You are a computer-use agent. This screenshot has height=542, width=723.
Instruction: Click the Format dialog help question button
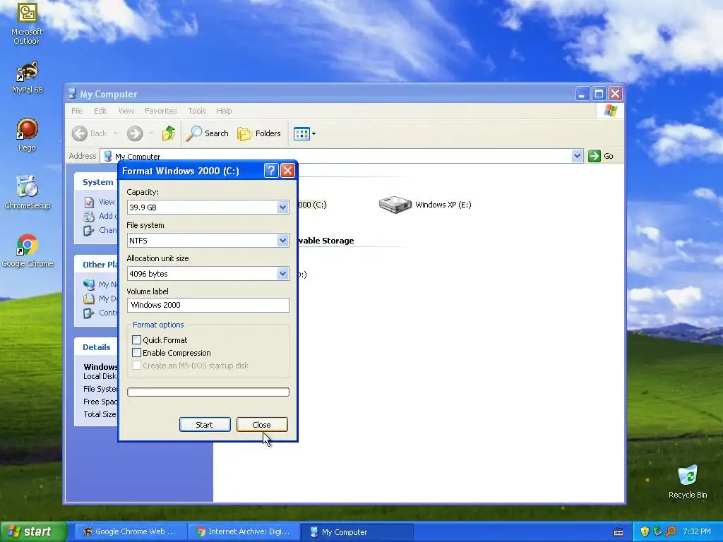point(271,171)
